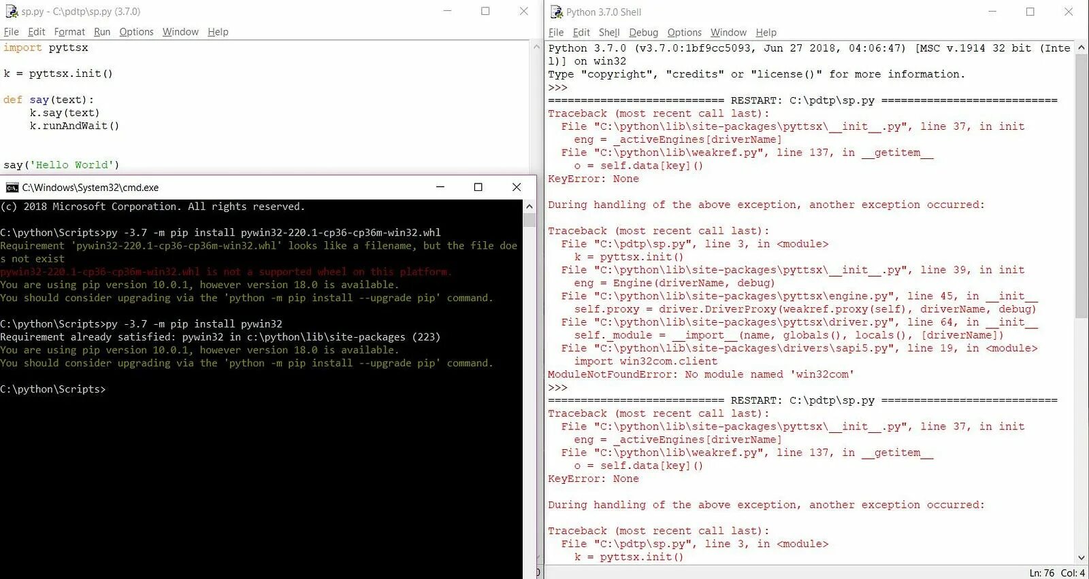Click 'self.proxy = driver.DriverProxy' line in Shell
The width and height of the screenshot is (1089, 579).
point(805,309)
